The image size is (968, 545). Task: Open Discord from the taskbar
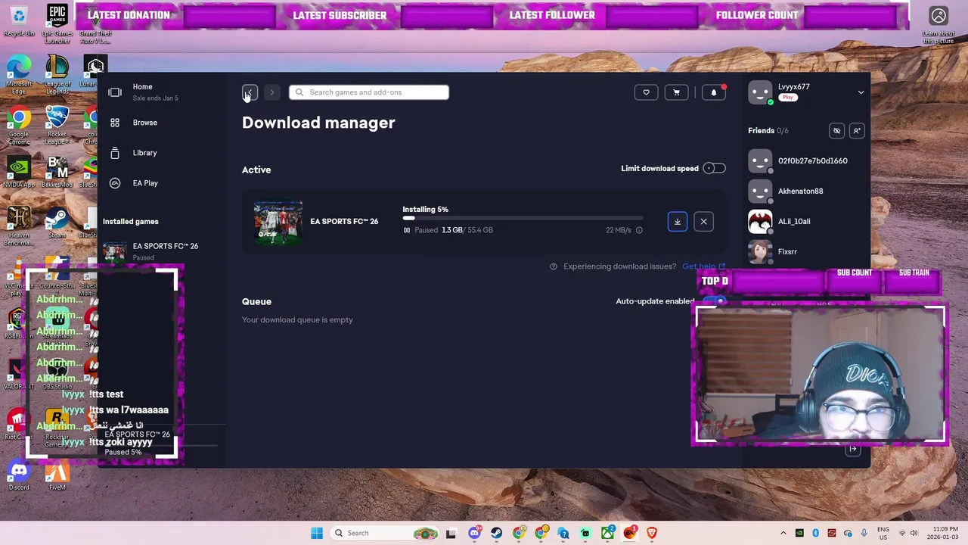pos(474,533)
